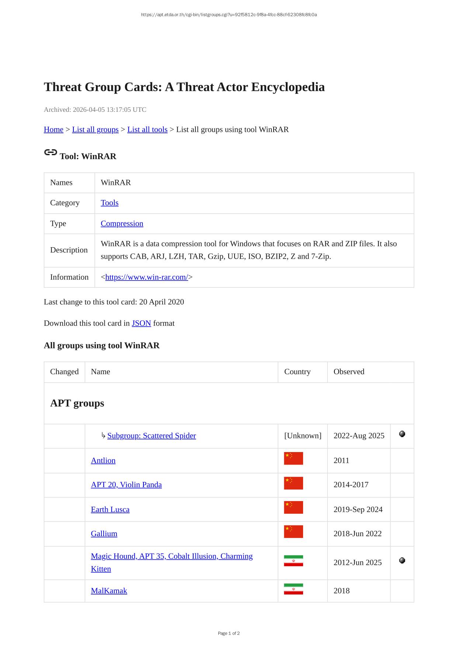Open List all tools breadcrumb

coord(147,130)
